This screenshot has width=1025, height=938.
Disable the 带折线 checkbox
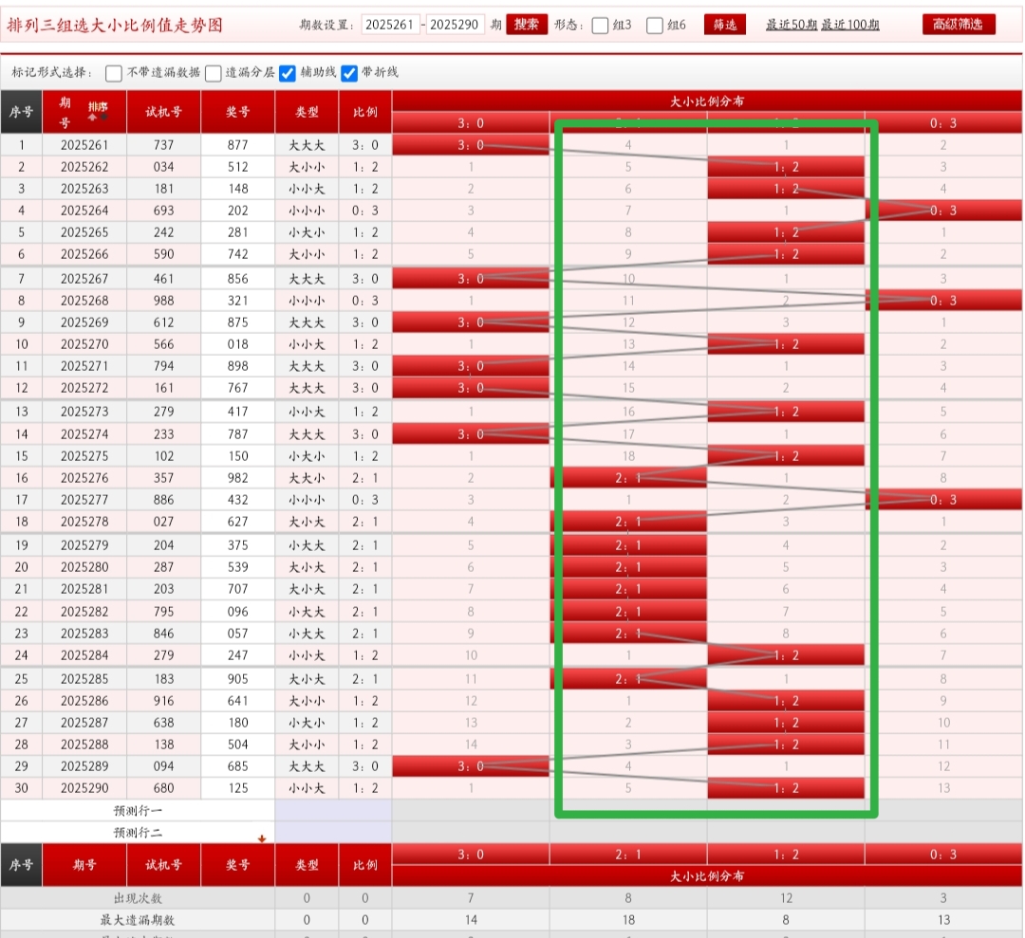coord(349,73)
